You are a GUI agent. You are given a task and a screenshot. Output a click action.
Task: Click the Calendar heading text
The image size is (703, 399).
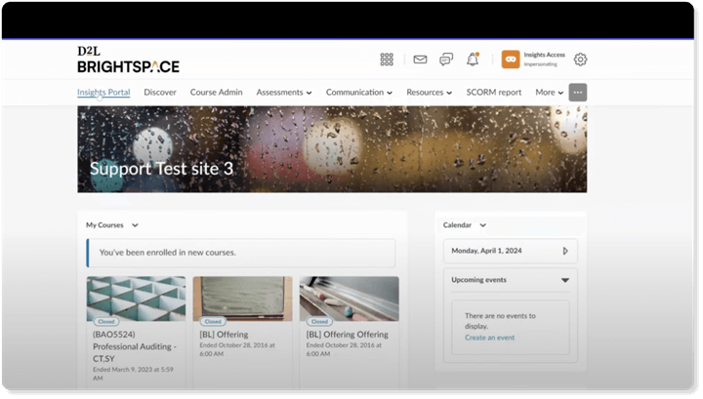pyautogui.click(x=457, y=225)
